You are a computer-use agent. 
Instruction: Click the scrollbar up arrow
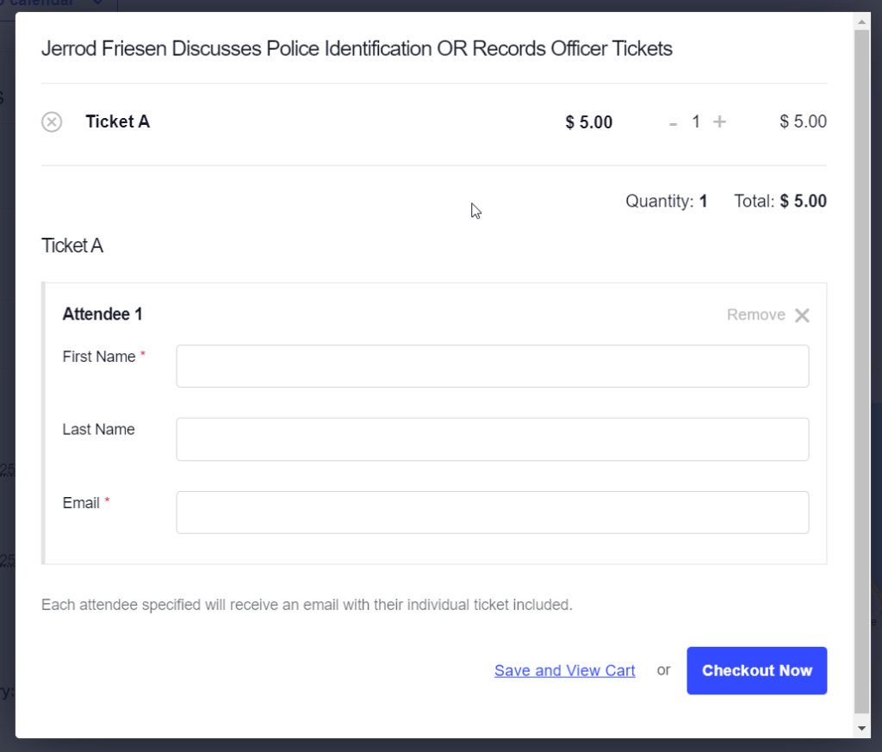pos(863,21)
